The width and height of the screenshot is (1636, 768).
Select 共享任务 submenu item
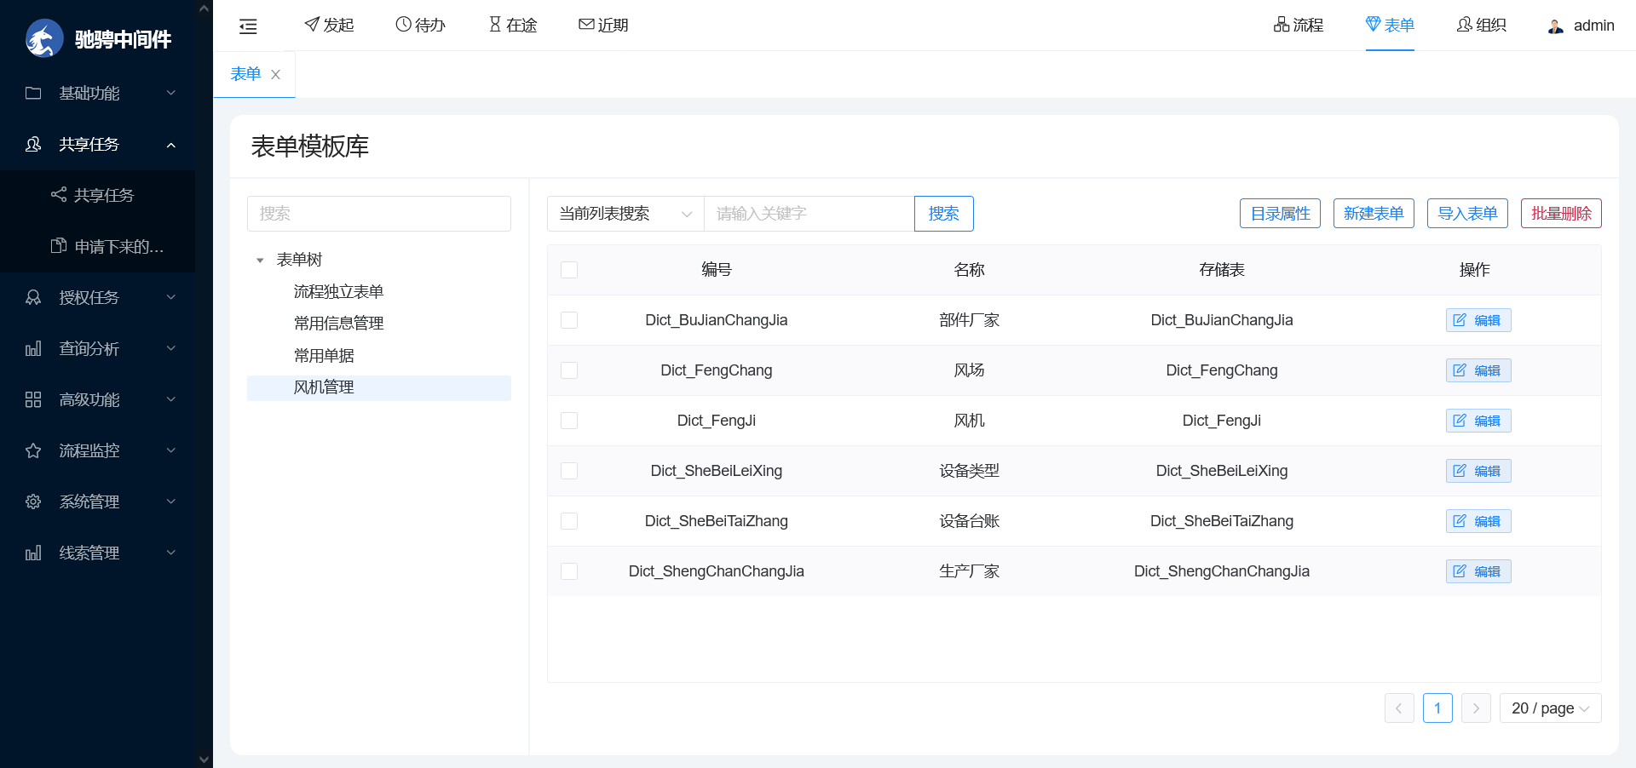104,195
